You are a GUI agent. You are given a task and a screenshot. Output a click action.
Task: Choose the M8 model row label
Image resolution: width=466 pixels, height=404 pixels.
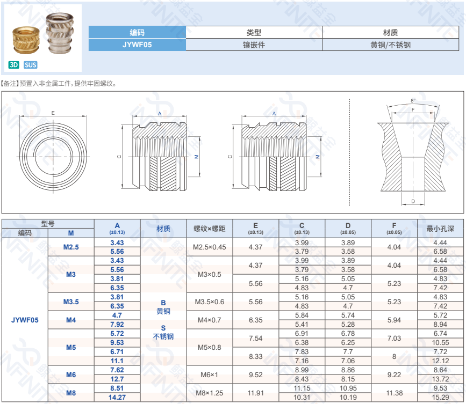coord(71,393)
